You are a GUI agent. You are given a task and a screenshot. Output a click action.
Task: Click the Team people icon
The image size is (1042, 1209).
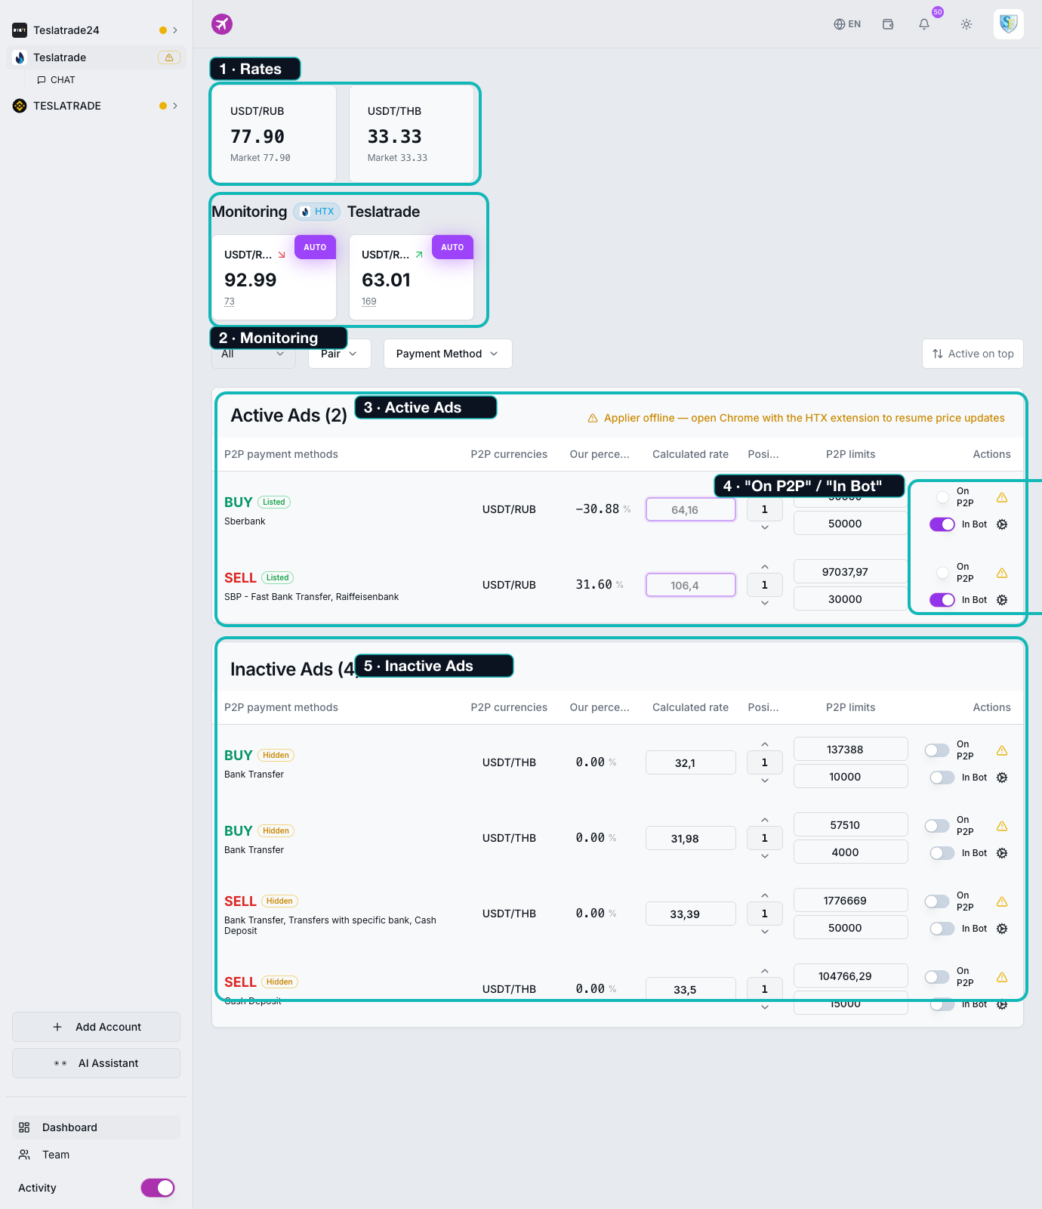pyautogui.click(x=24, y=1155)
